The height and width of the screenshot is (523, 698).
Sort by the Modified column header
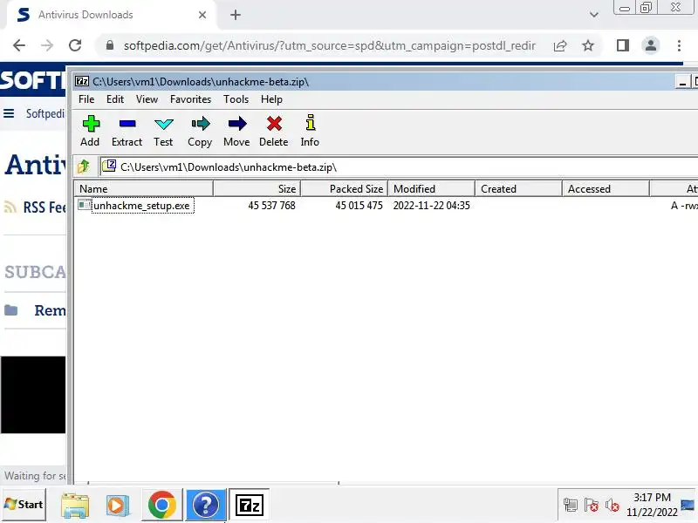click(x=431, y=188)
